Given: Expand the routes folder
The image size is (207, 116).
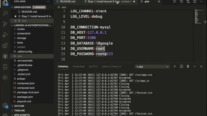Looking at the screenshot, I should pos(21,29).
